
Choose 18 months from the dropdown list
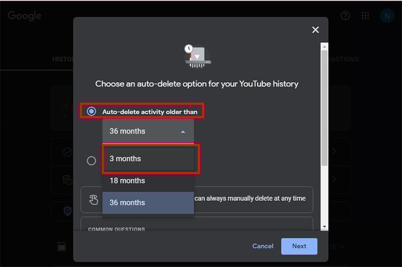click(148, 181)
